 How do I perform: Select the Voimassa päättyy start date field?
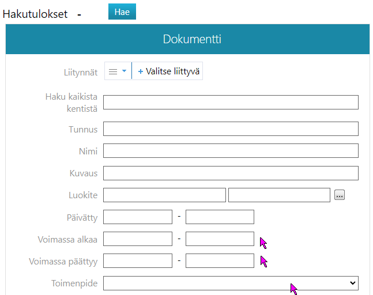(138, 261)
